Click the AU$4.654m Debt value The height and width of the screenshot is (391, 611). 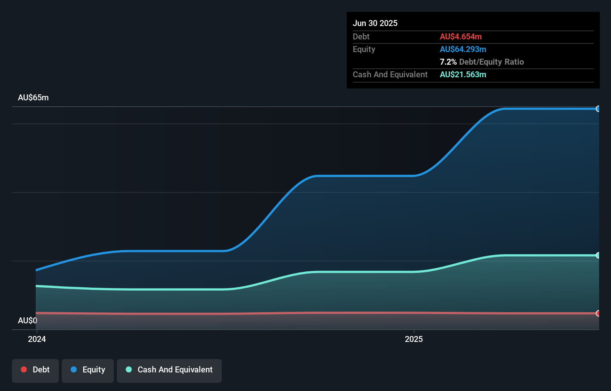point(461,36)
